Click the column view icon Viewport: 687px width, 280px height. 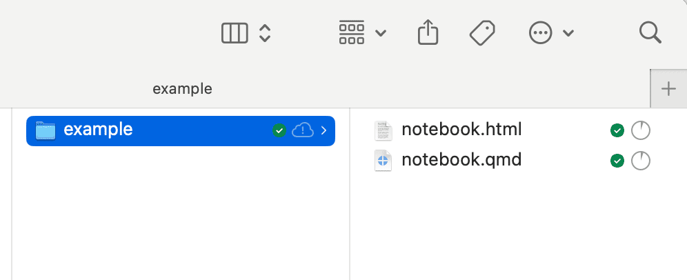click(235, 33)
